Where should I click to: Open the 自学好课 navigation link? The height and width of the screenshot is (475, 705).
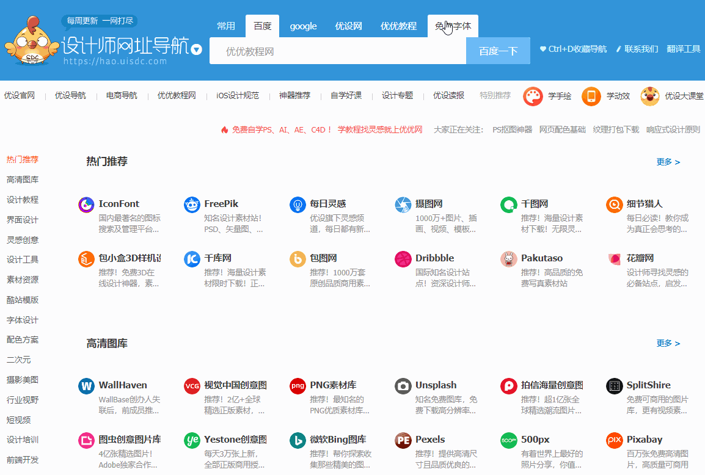(x=346, y=95)
